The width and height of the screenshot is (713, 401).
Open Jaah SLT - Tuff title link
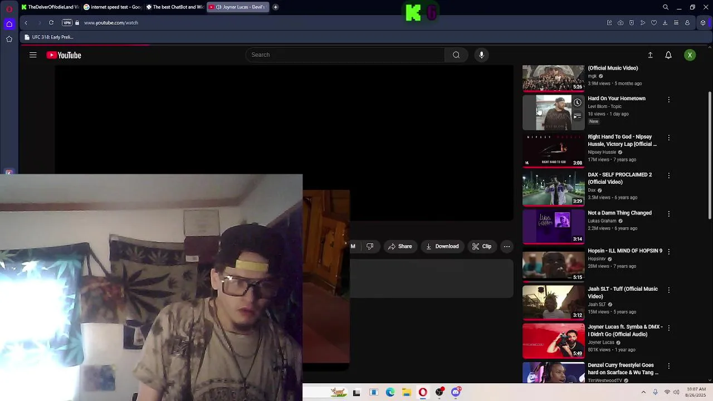click(622, 292)
